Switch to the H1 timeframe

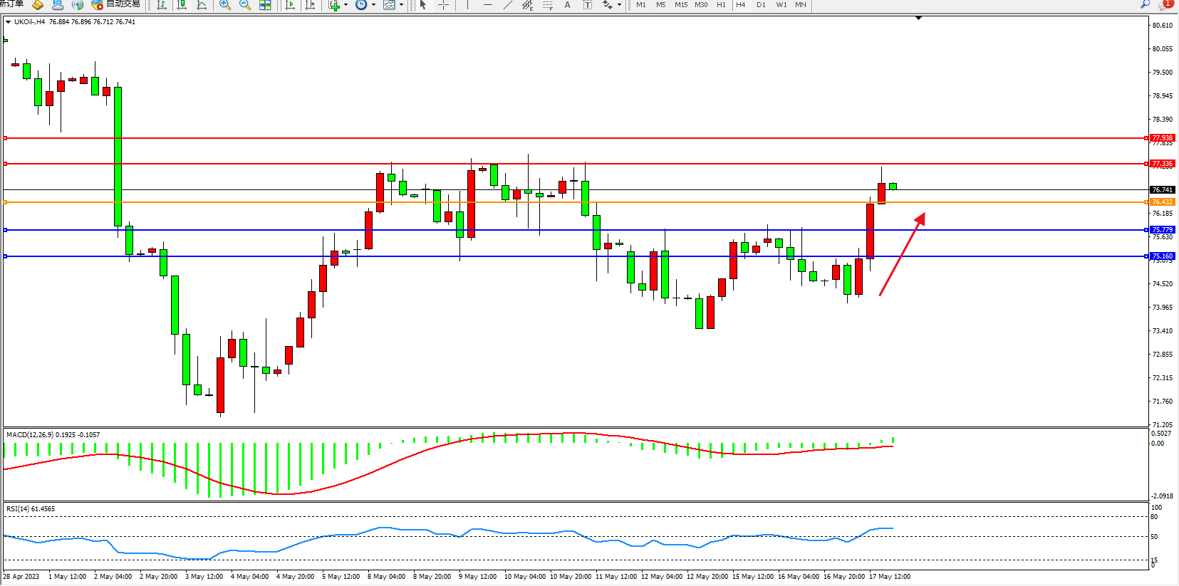point(721,5)
